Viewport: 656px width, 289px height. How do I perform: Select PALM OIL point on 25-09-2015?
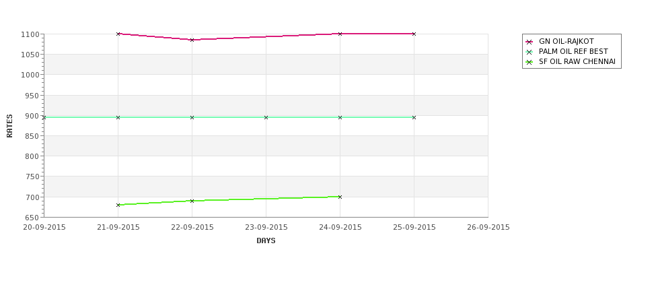414,118
